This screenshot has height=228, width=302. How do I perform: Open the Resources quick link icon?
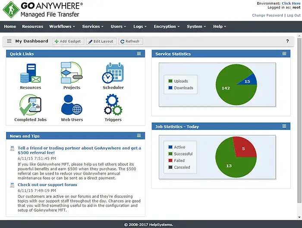[30, 73]
